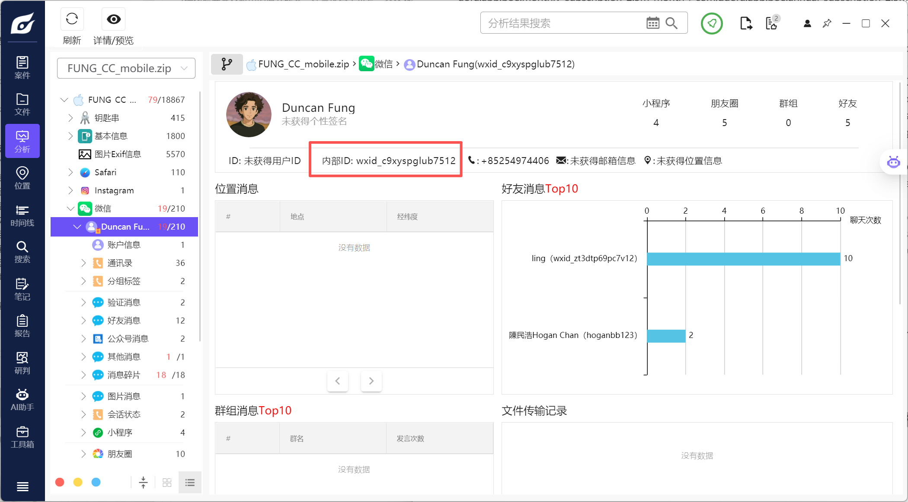This screenshot has width=908, height=502.
Task: Open the 时间线 timeline sidebar panel
Action: 22,216
